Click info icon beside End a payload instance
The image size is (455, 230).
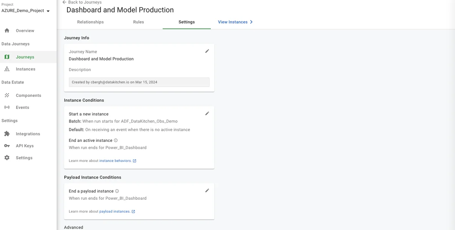coord(117,191)
